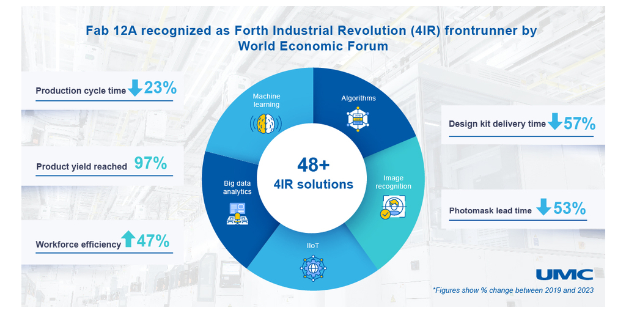Click the down arrow beside Production cycle time

tap(135, 88)
